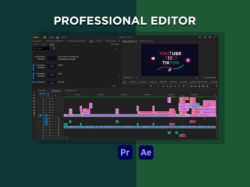The width and height of the screenshot is (250, 187).
Task: Play the Program monitor preview
Action: 171,86
